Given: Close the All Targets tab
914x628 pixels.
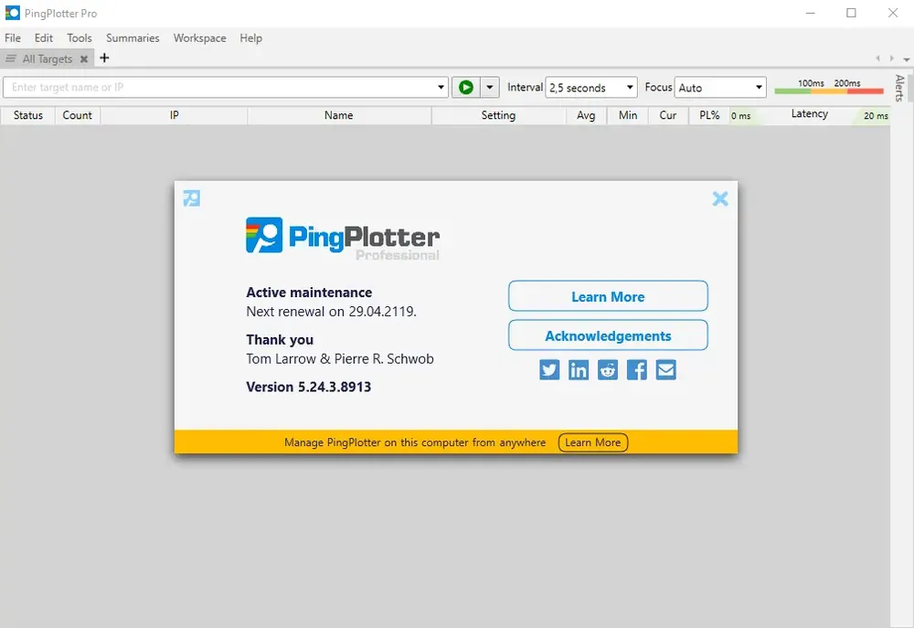Looking at the screenshot, I should click(x=84, y=59).
